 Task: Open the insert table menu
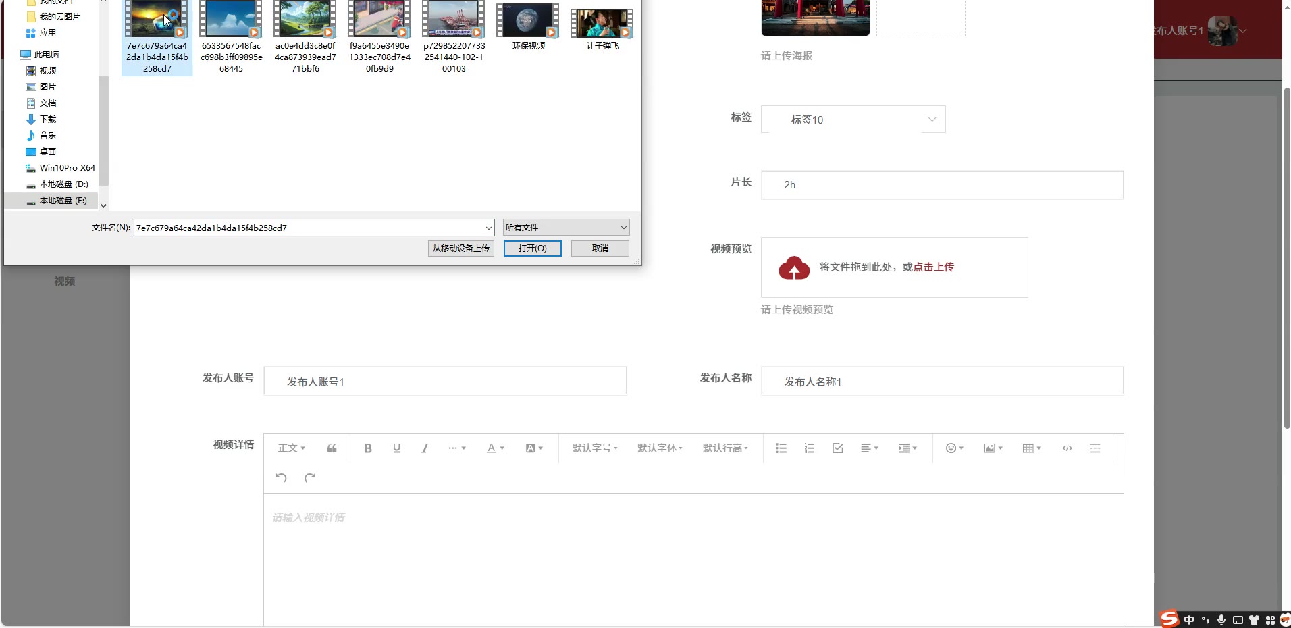1032,448
